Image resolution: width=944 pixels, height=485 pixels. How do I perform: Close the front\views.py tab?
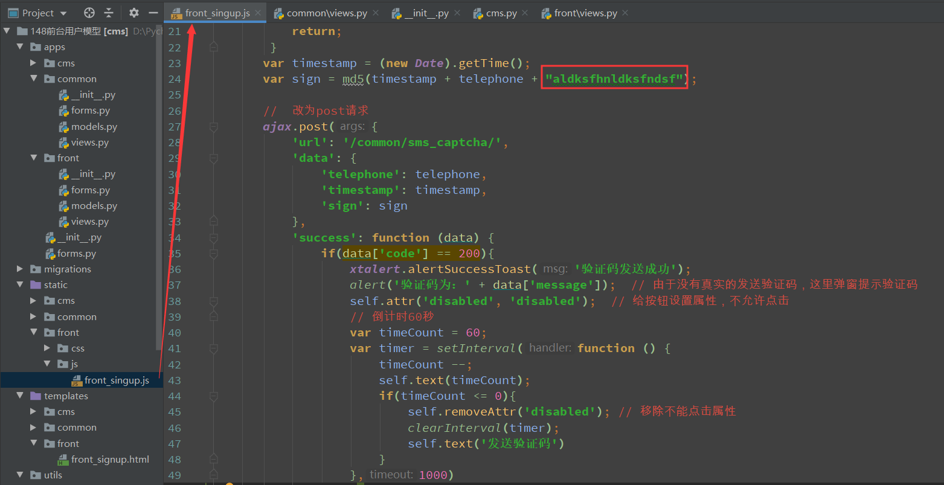(625, 13)
